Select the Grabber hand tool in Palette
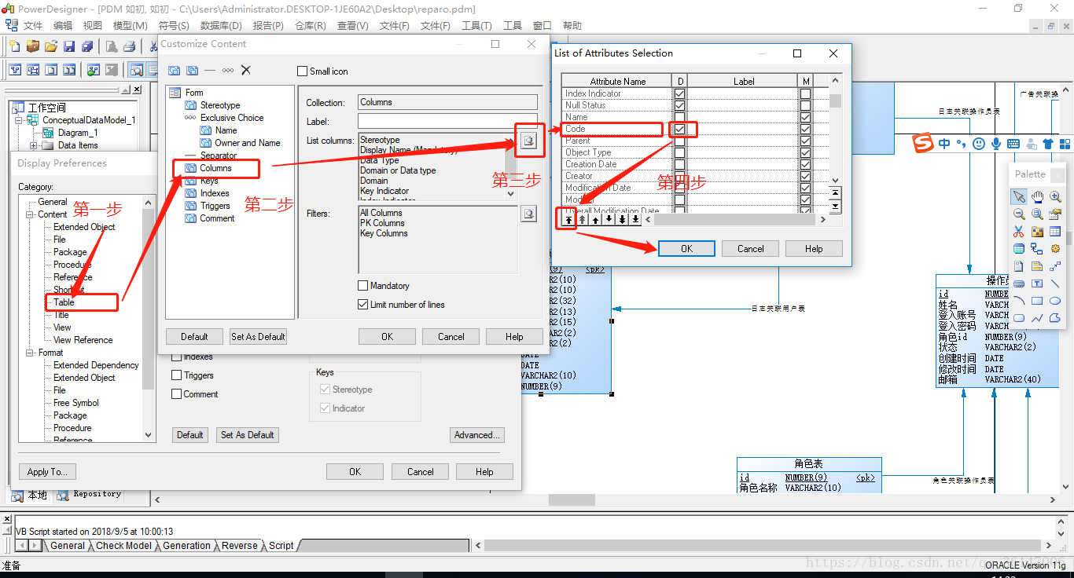The image size is (1074, 578). pos(1037,196)
